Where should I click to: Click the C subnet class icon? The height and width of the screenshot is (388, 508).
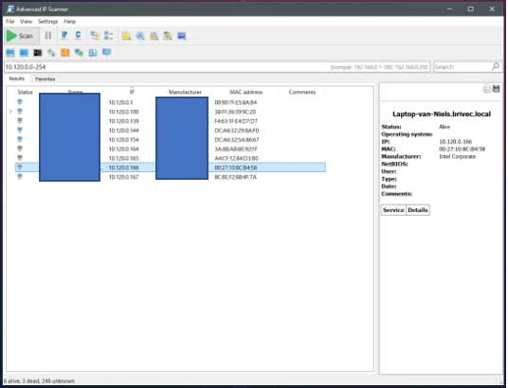(78, 35)
